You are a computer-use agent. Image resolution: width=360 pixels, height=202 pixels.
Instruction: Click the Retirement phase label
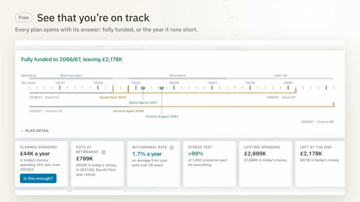coord(178,75)
